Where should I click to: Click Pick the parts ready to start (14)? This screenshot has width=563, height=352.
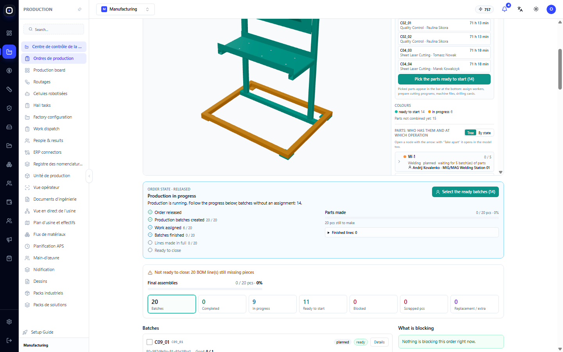[x=444, y=79]
